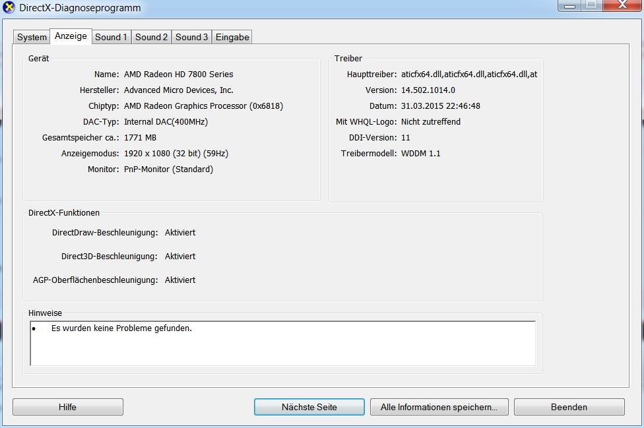The width and height of the screenshot is (644, 428).
Task: Click the Hilfe button
Action: coord(68,407)
